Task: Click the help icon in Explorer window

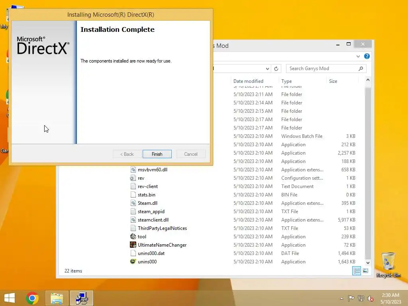Action: point(367,56)
